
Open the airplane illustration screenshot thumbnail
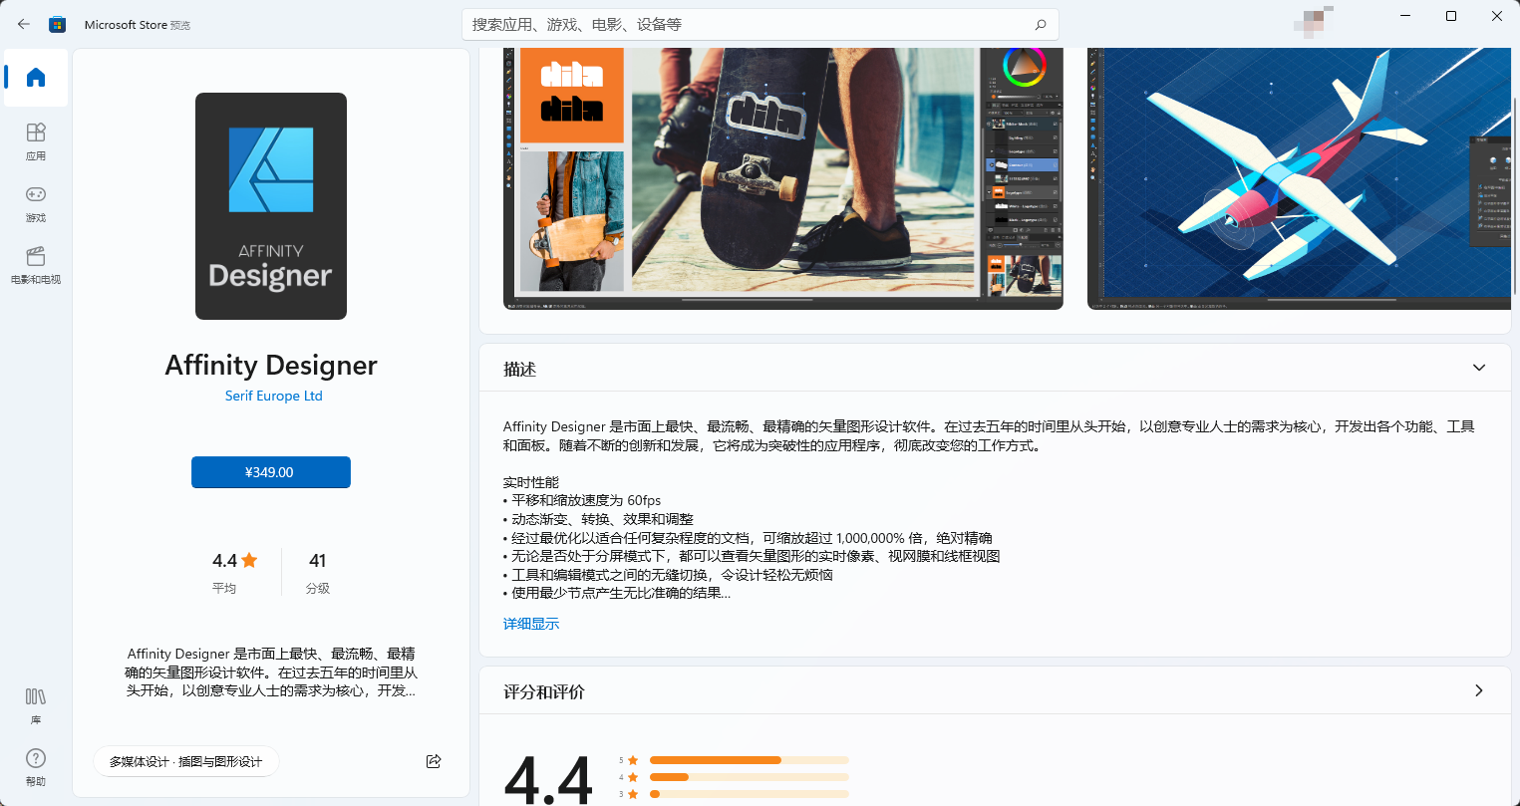click(x=1300, y=178)
